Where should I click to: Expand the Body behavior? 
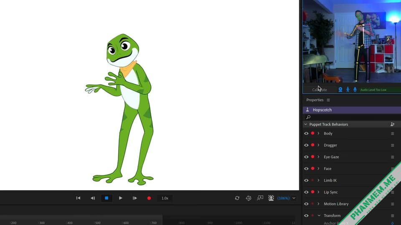coord(318,133)
